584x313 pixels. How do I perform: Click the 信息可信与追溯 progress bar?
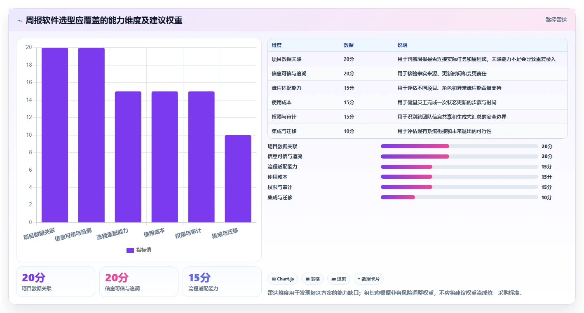[460, 156]
